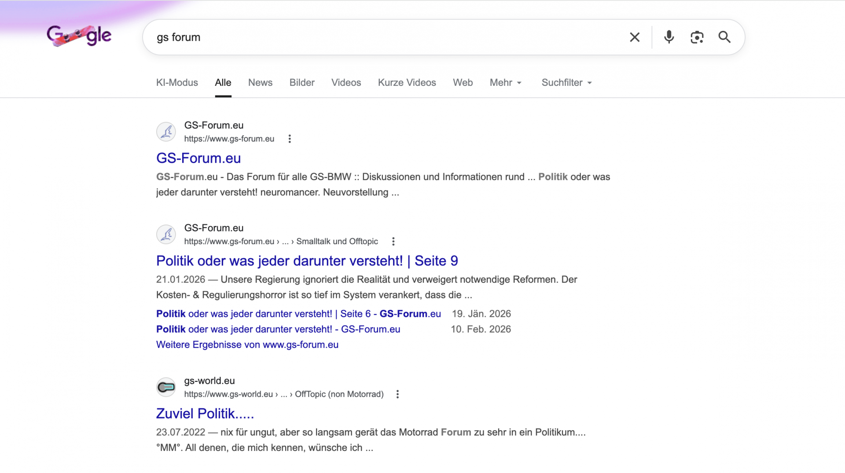Select the News results tab
This screenshot has height=473, width=845.
click(x=260, y=82)
